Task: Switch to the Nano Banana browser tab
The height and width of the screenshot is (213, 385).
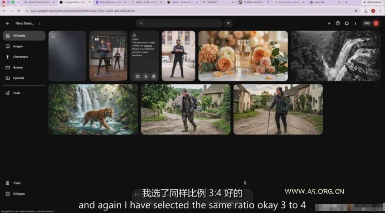Action: point(111,2)
